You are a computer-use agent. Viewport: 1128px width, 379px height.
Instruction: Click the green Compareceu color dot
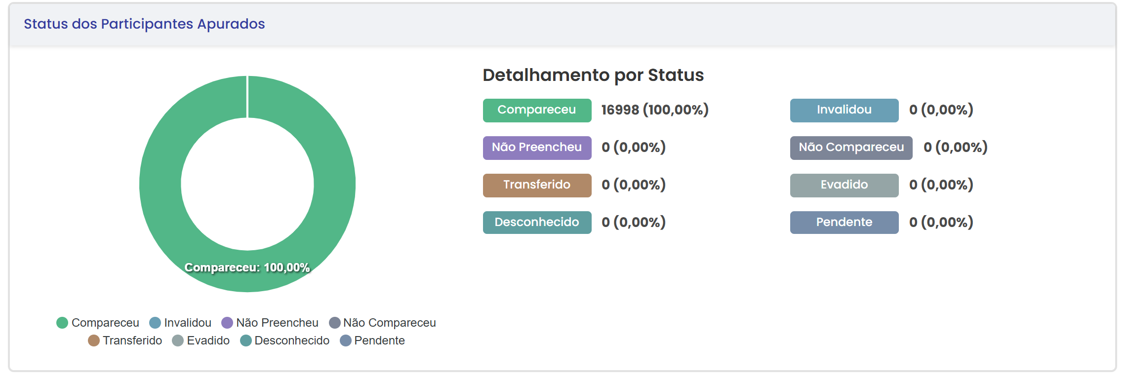[x=62, y=322]
